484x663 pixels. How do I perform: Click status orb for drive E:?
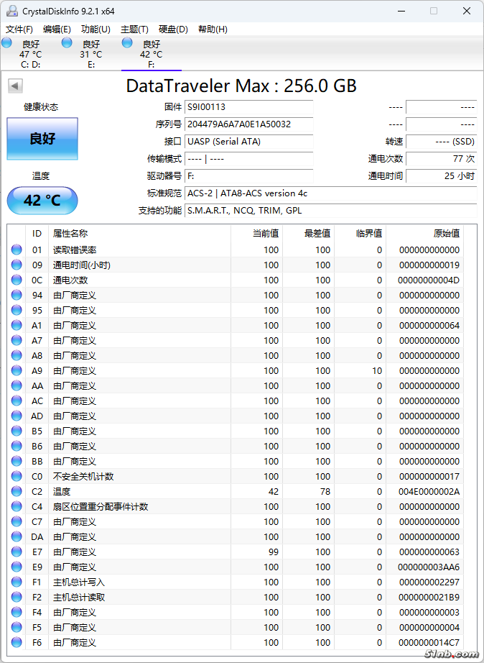coord(67,43)
